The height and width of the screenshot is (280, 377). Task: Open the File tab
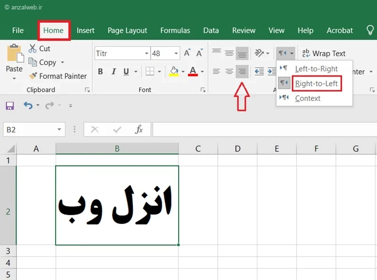click(18, 30)
